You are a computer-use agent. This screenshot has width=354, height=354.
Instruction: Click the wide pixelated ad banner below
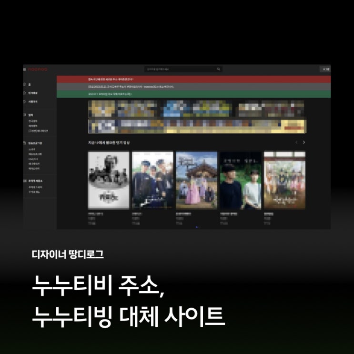coord(197,126)
